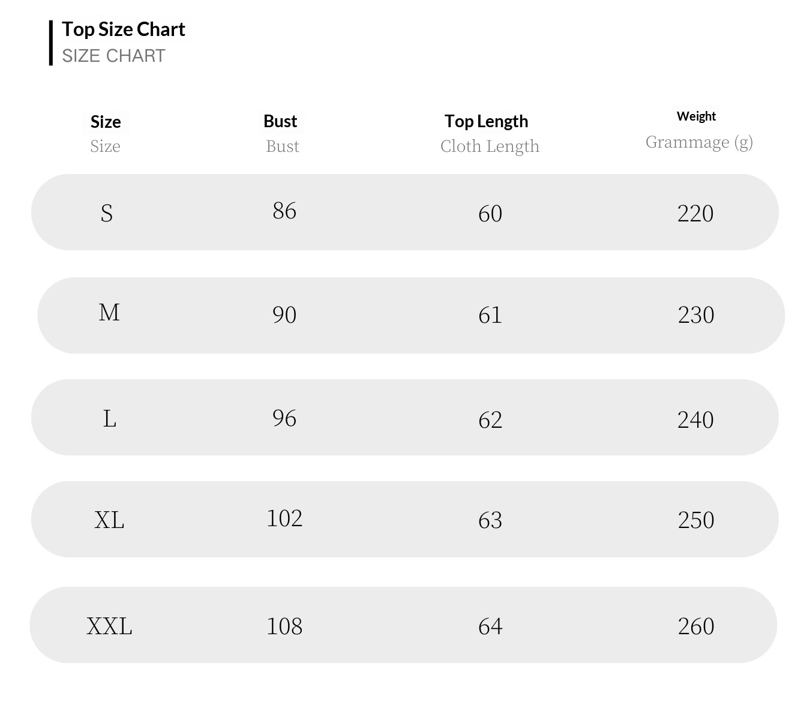Click bust value 86
Image resolution: width=810 pixels, height=720 pixels.
[284, 211]
